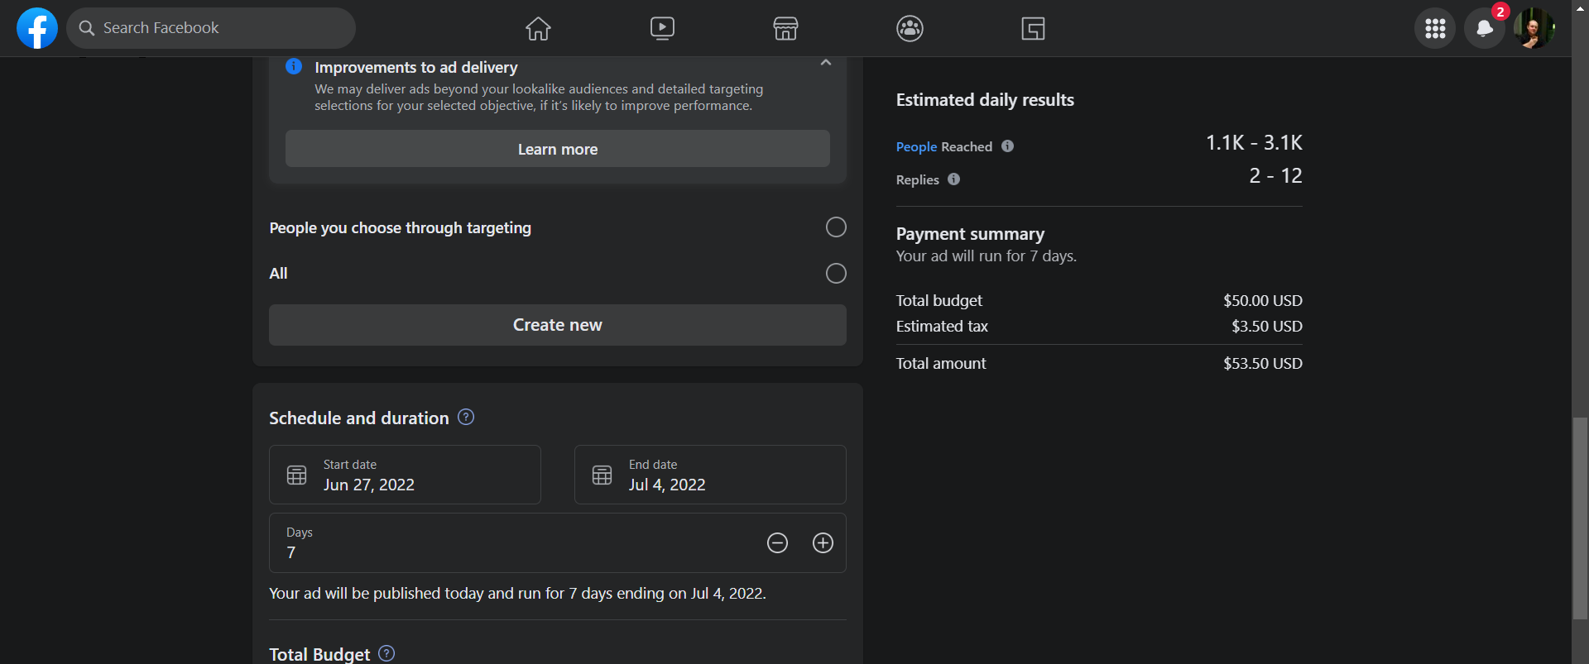Open the Home feed icon

538,29
